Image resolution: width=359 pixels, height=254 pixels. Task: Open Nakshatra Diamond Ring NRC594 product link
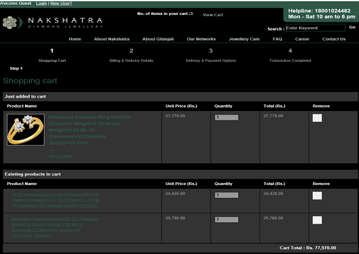[89, 130]
